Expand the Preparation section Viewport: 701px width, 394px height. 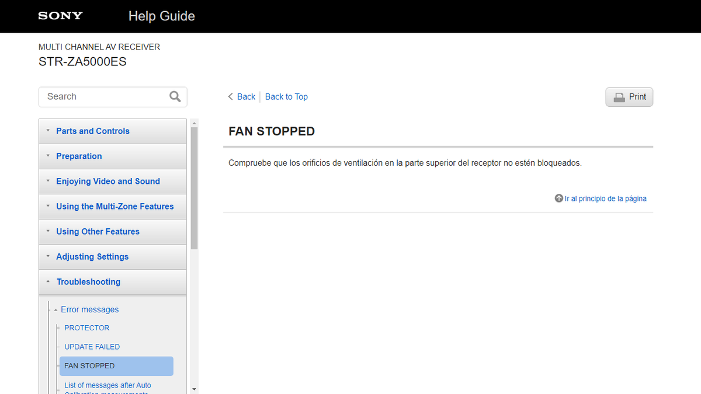pos(113,156)
